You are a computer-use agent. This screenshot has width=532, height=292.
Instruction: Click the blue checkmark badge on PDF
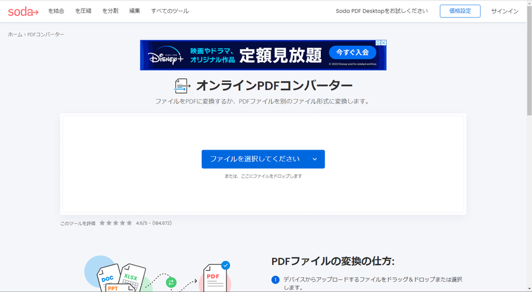(225, 265)
